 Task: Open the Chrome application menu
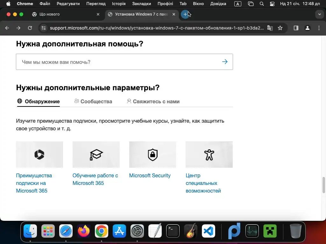pos(25,4)
